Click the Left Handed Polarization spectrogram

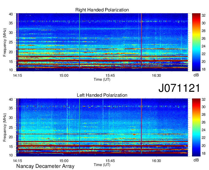point(102,127)
